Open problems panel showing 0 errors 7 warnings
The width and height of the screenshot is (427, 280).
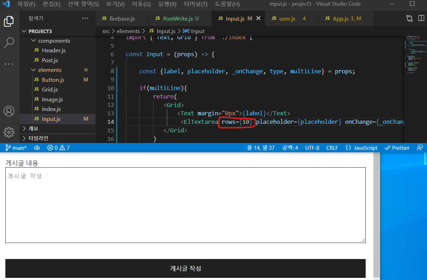[x=58, y=148]
